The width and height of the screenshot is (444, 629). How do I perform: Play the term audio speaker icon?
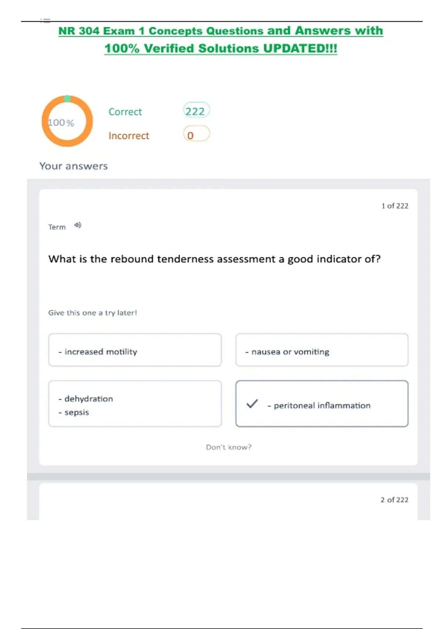(78, 225)
